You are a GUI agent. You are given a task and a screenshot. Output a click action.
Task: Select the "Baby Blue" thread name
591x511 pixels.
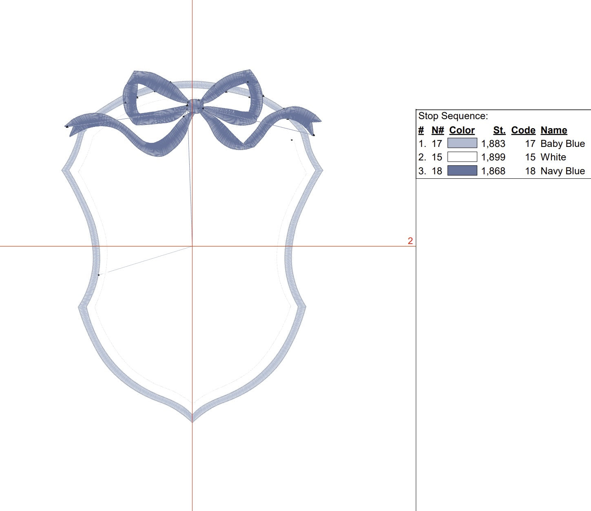(x=562, y=144)
